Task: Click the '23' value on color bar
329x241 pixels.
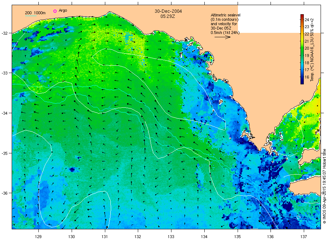Action: [x=307, y=27]
